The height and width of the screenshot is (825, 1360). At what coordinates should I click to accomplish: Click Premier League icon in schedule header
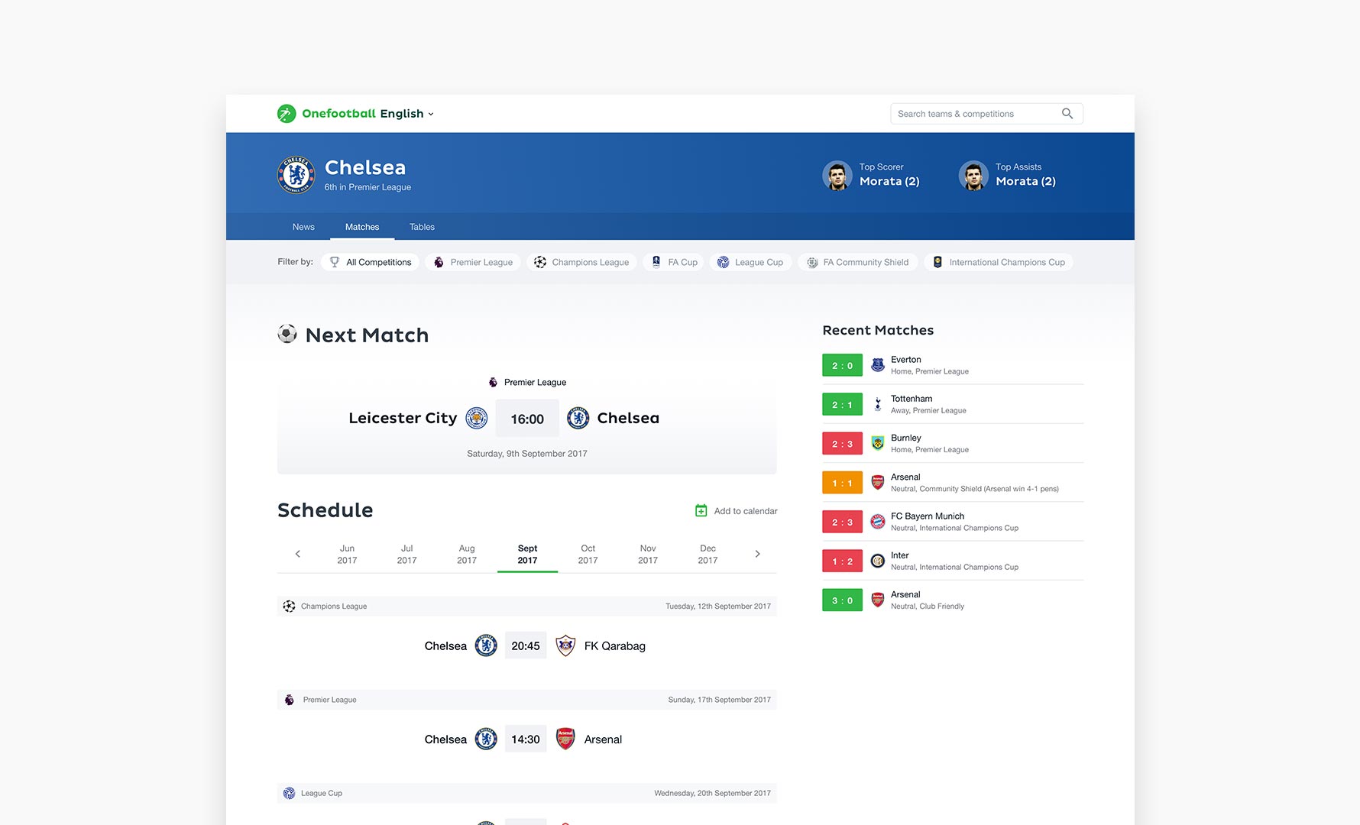click(289, 700)
